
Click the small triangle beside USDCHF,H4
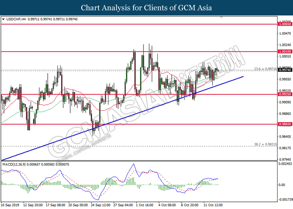4,19
